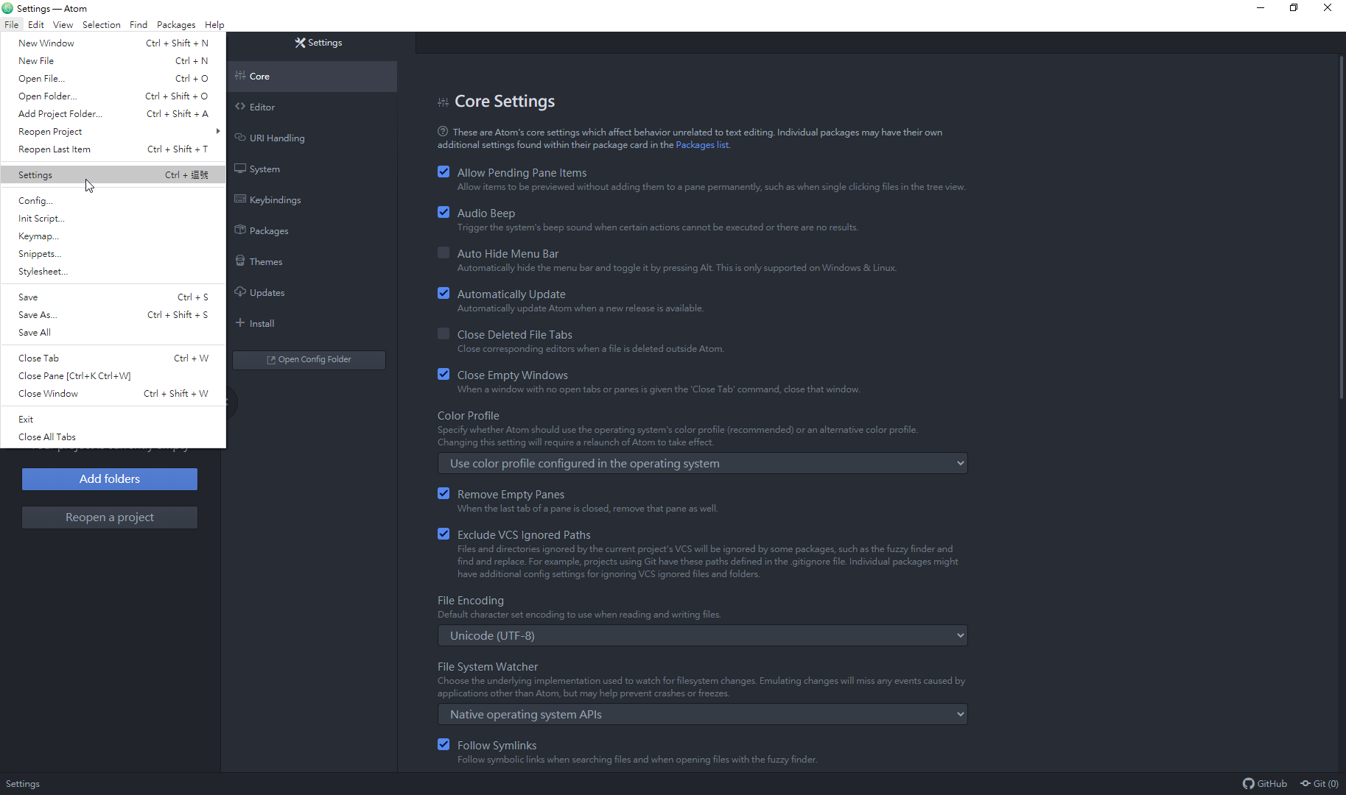Disable the Follow Symlinks checkbox
The width and height of the screenshot is (1346, 795).
pos(444,744)
